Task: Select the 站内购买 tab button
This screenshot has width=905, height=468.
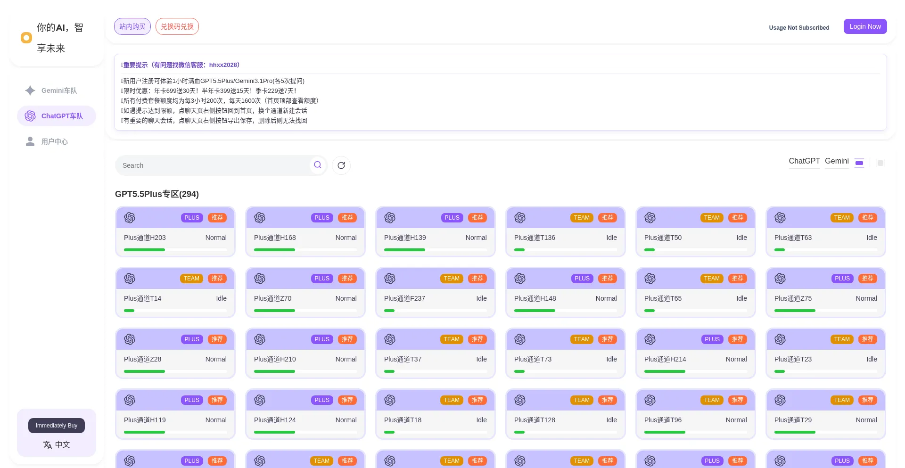Action: (132, 26)
